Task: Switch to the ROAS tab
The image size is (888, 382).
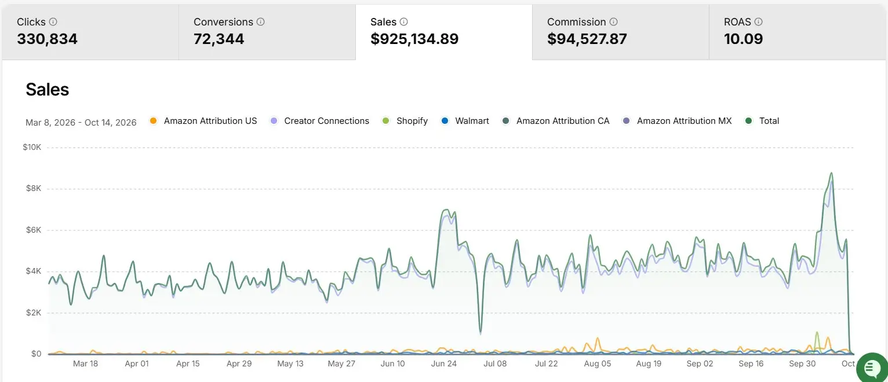Action: click(798, 32)
